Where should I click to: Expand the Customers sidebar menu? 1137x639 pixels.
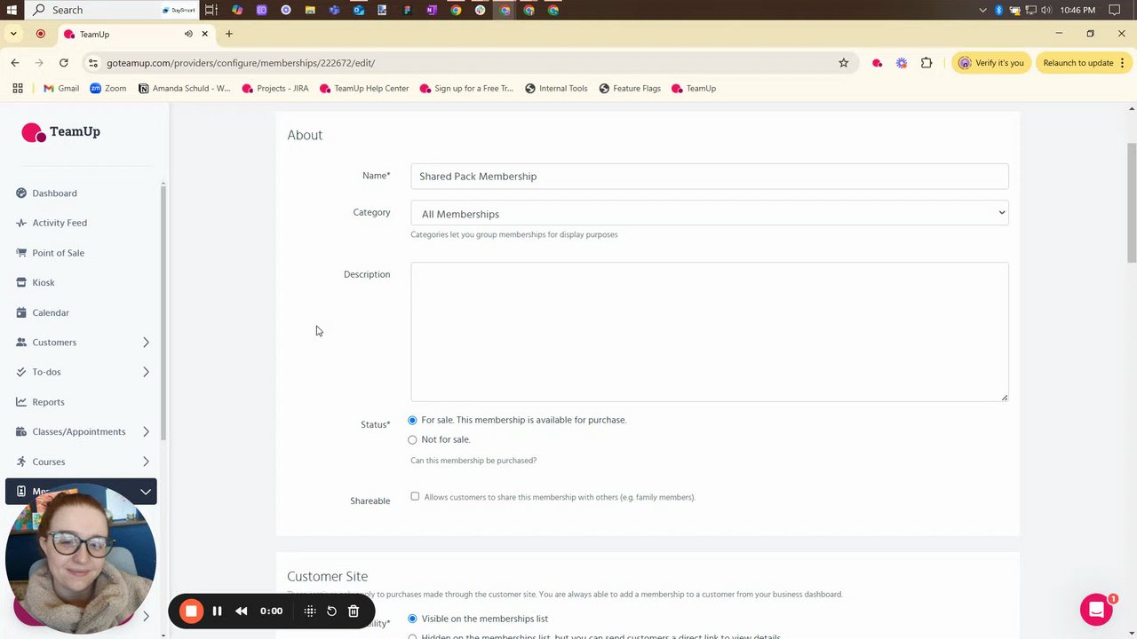146,343
